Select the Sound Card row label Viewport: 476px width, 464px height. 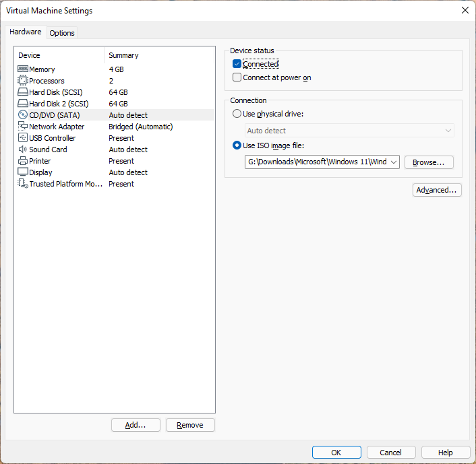coord(48,150)
